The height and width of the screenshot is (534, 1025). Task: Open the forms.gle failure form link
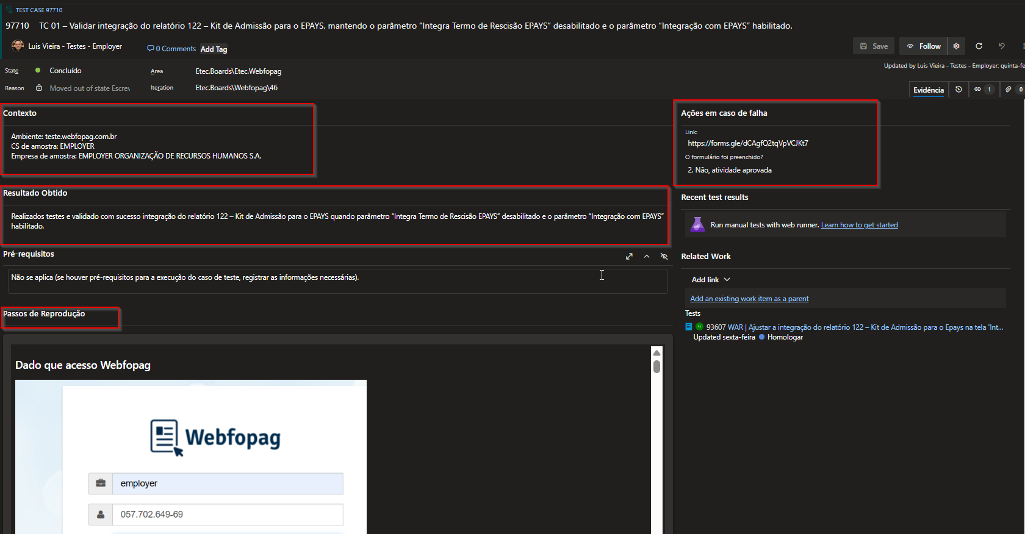pos(747,143)
